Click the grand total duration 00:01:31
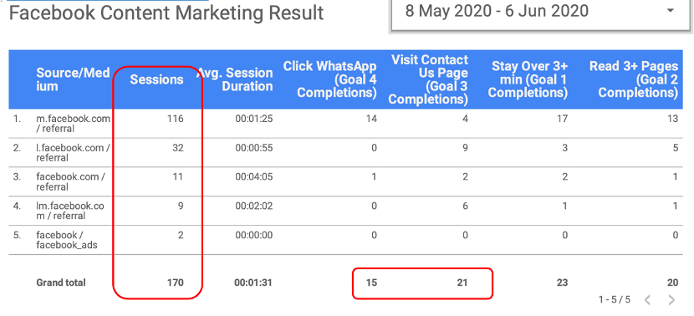The width and height of the screenshot is (694, 316). [x=253, y=283]
